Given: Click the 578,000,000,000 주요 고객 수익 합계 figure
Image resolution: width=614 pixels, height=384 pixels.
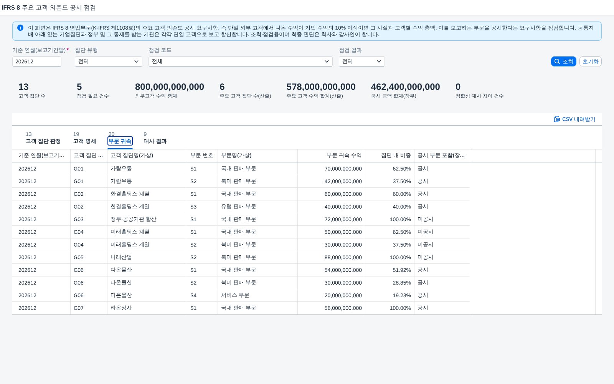Looking at the screenshot, I should pyautogui.click(x=321, y=87).
